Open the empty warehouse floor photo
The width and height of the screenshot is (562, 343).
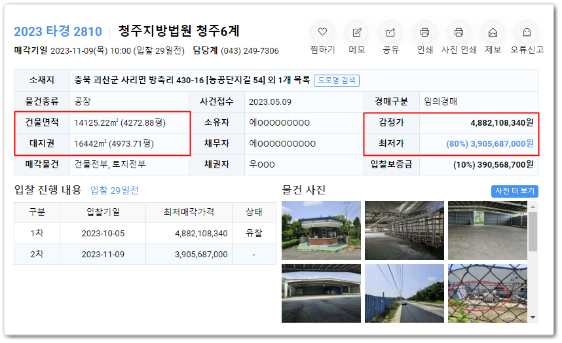[487, 230]
